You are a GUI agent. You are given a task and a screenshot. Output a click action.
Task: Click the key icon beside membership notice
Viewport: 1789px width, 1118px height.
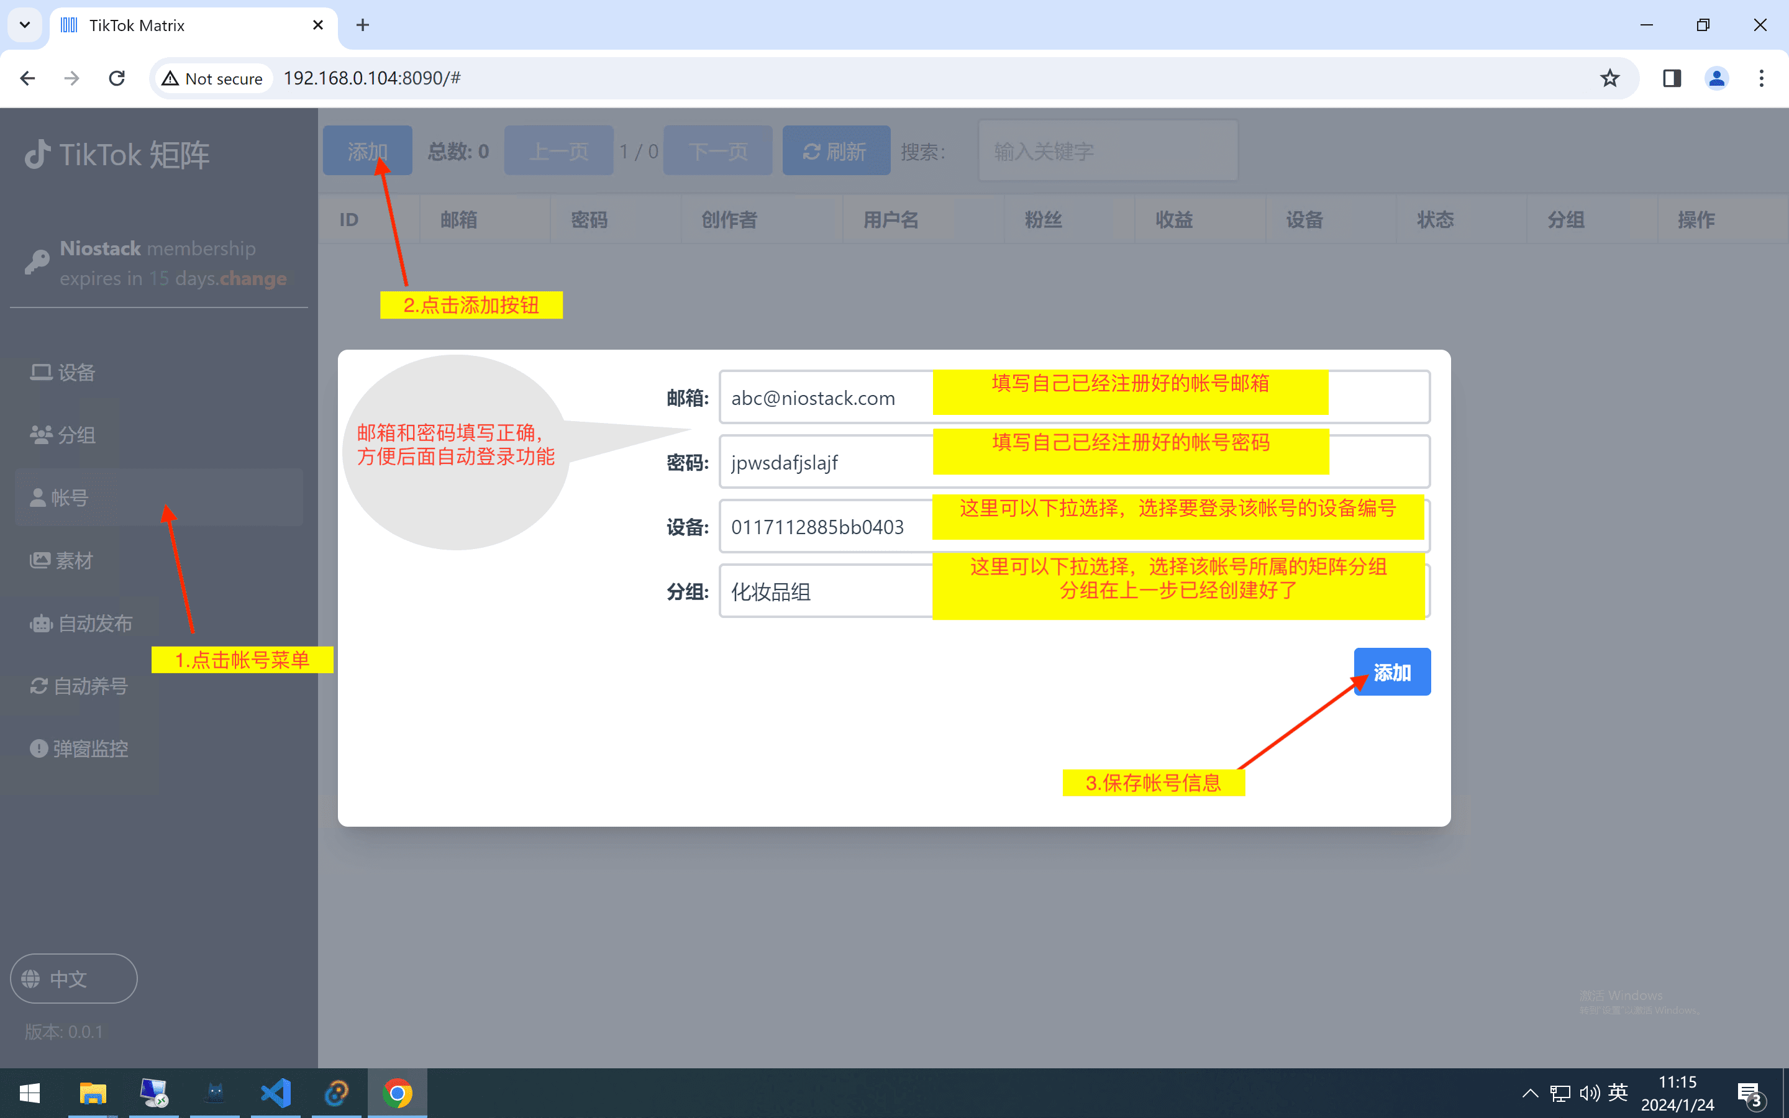coord(37,261)
